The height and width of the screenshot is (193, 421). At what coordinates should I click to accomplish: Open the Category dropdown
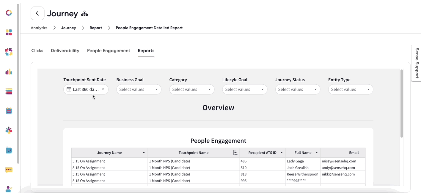192,89
